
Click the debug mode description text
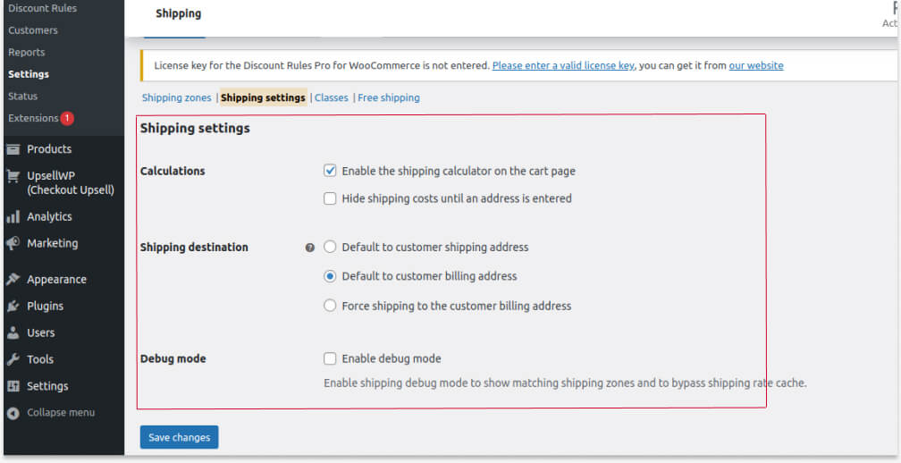click(x=565, y=383)
